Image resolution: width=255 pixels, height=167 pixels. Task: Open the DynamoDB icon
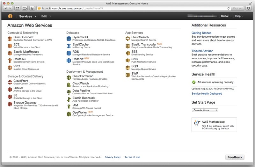tap(69, 39)
